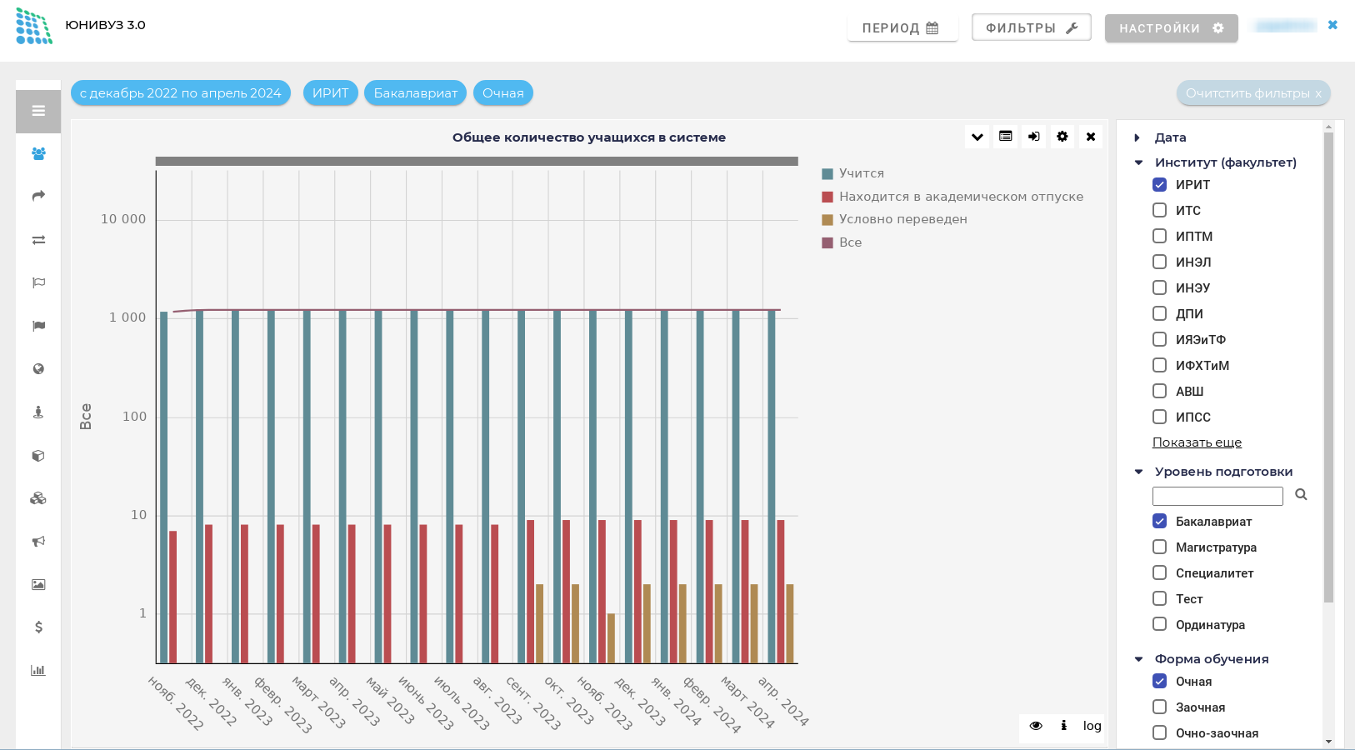Check the ДПИ institute checkbox
This screenshot has height=750, width=1355.
(x=1159, y=314)
